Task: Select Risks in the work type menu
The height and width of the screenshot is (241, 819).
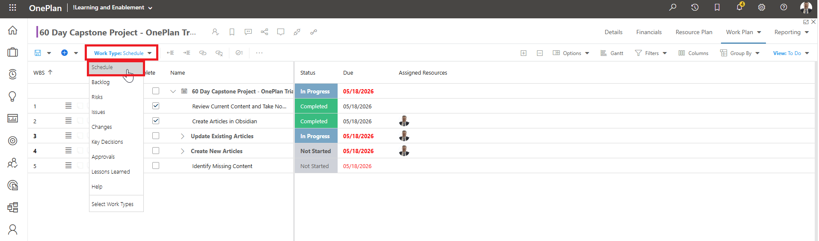Action: coord(116,97)
